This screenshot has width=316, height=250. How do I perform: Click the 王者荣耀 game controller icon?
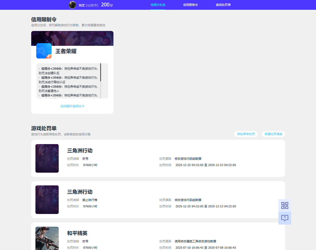tap(44, 51)
